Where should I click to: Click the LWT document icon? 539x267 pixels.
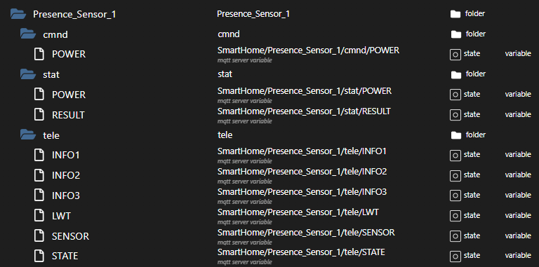click(x=39, y=216)
